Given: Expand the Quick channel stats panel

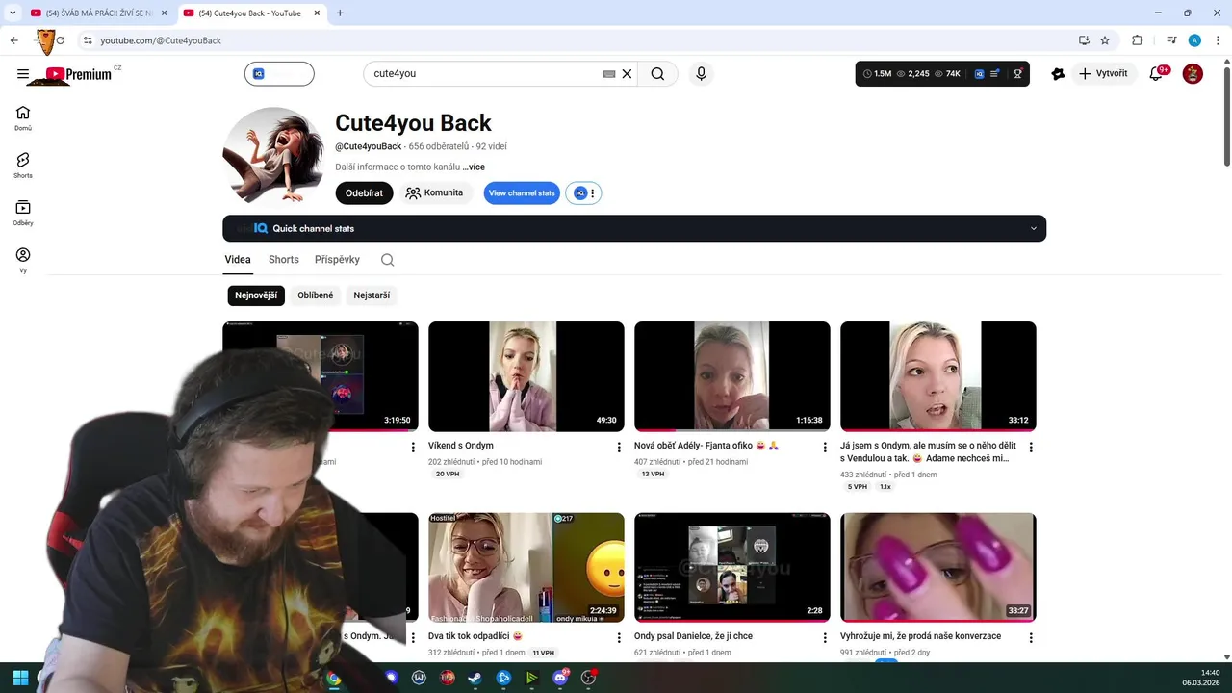Looking at the screenshot, I should (634, 228).
